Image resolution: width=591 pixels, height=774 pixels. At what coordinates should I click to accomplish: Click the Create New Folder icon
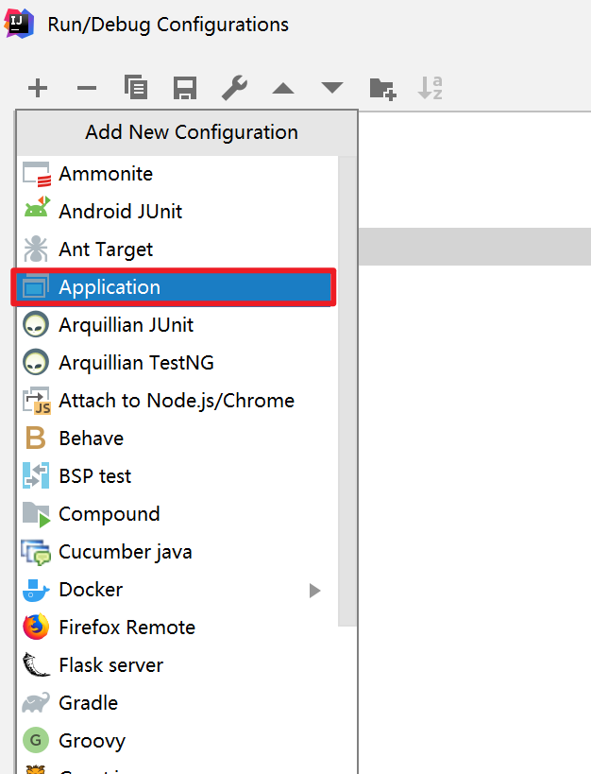coord(381,89)
